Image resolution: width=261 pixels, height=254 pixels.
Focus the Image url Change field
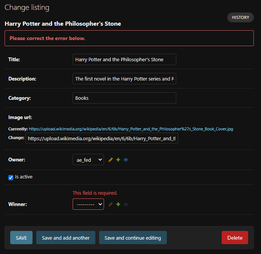[x=102, y=138]
